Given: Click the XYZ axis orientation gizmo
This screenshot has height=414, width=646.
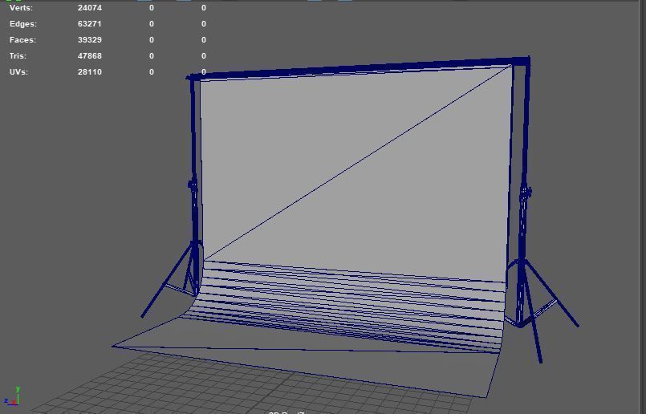Looking at the screenshot, I should pos(12,396).
